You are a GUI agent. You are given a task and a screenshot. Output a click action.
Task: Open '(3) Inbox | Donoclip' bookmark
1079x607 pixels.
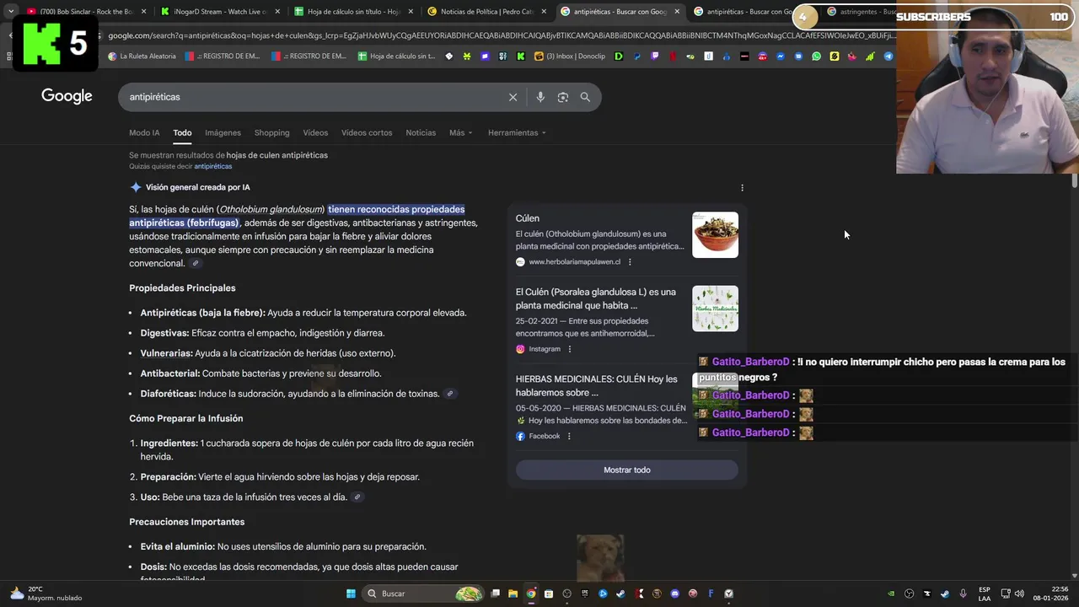[571, 56]
